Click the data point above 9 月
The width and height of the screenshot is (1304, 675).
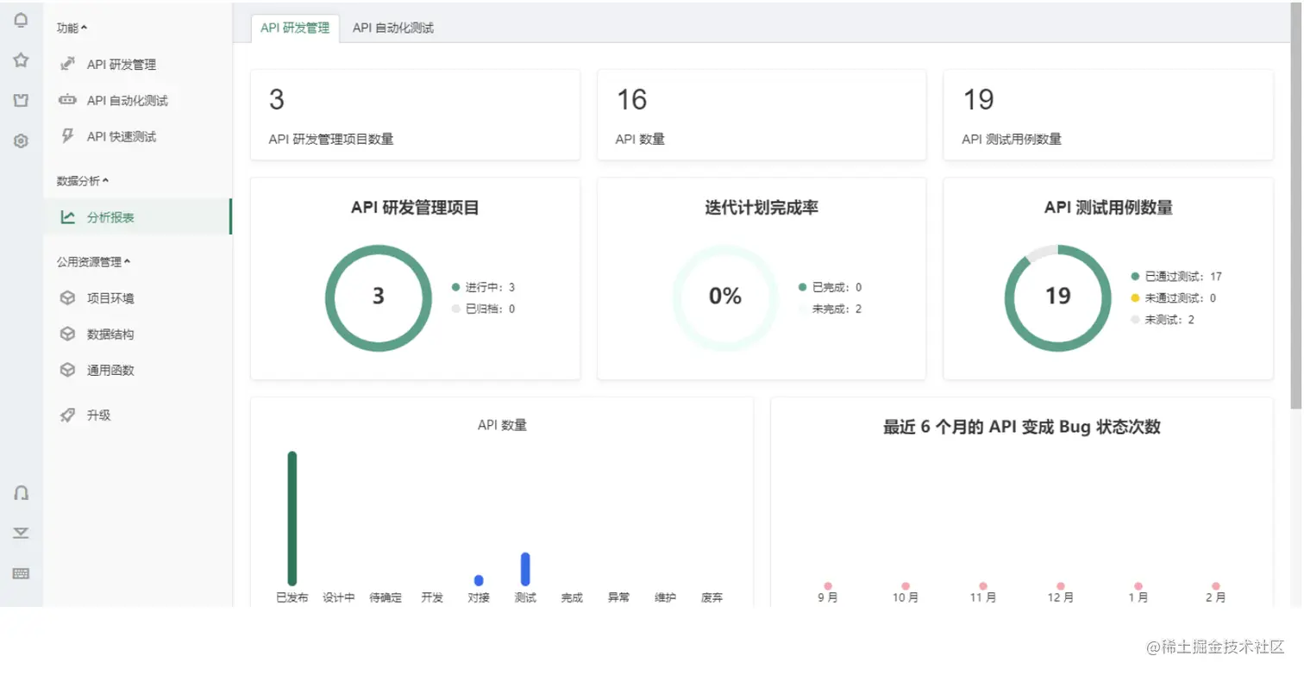click(x=828, y=586)
